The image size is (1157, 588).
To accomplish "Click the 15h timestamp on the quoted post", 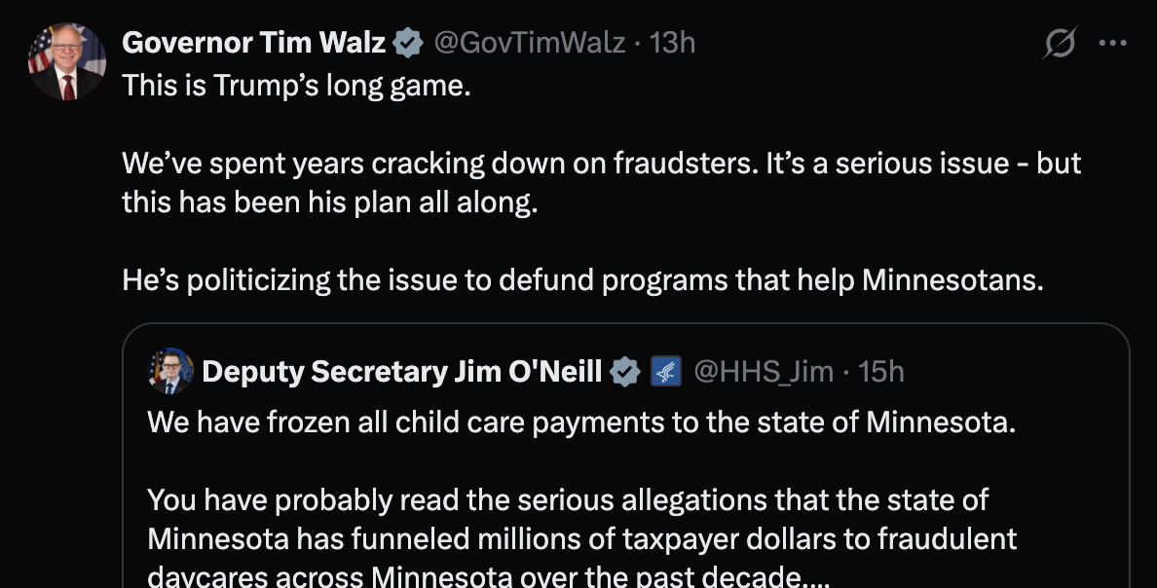I will pos(881,371).
